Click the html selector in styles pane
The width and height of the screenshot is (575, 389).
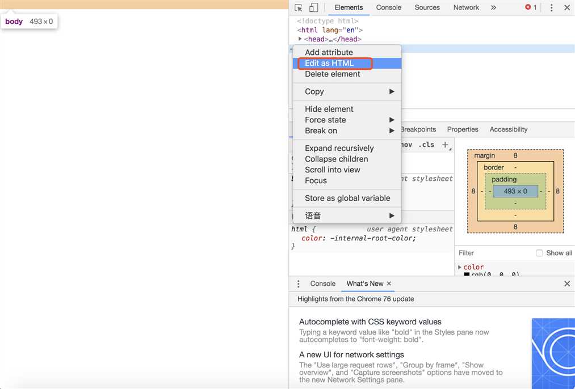click(299, 229)
